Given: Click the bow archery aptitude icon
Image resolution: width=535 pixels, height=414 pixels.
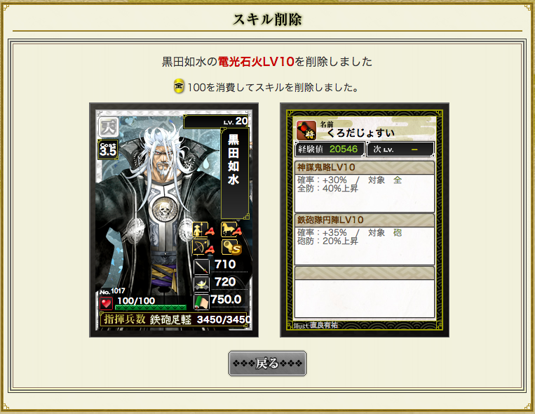Looking at the screenshot, I should coord(203,247).
